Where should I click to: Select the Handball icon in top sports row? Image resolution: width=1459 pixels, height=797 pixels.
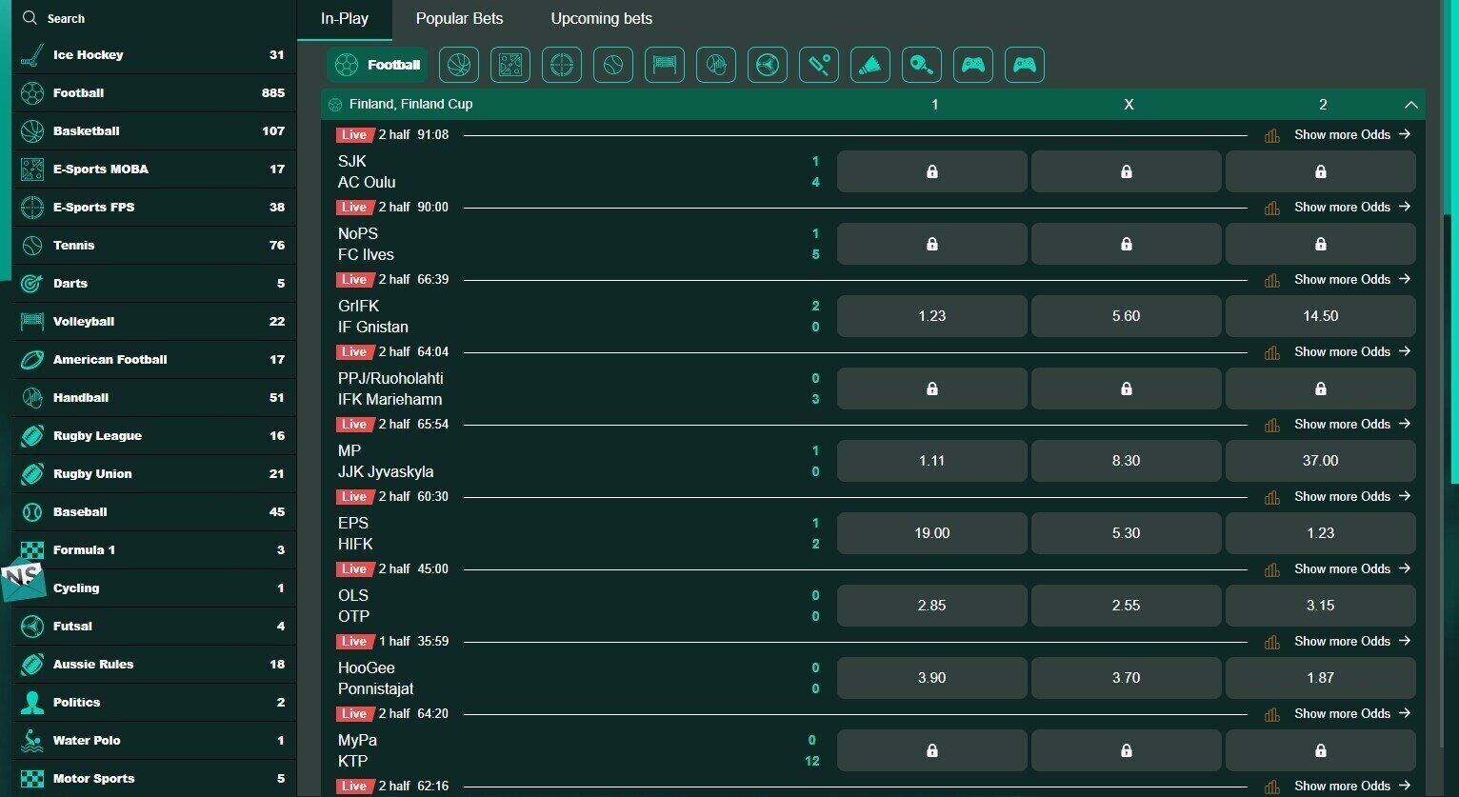tap(716, 65)
